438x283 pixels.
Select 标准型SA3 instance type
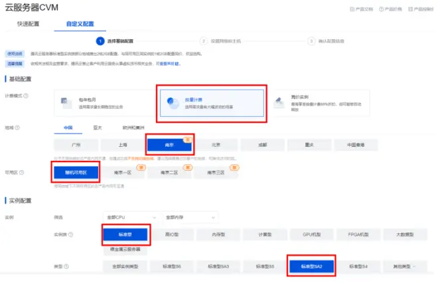coord(218,266)
